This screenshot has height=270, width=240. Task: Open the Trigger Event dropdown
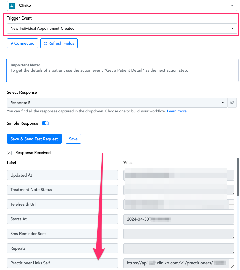(122, 28)
